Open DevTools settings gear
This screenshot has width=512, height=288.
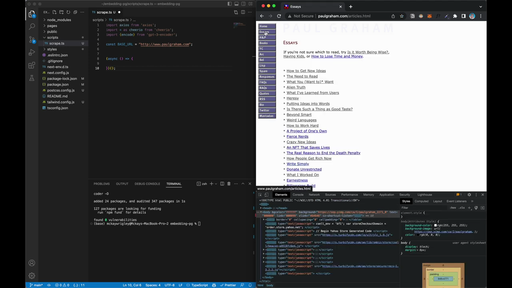(469, 195)
